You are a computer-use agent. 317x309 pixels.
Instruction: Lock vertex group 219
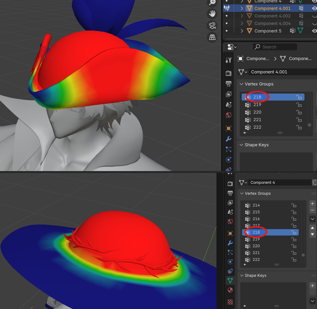coord(299,104)
